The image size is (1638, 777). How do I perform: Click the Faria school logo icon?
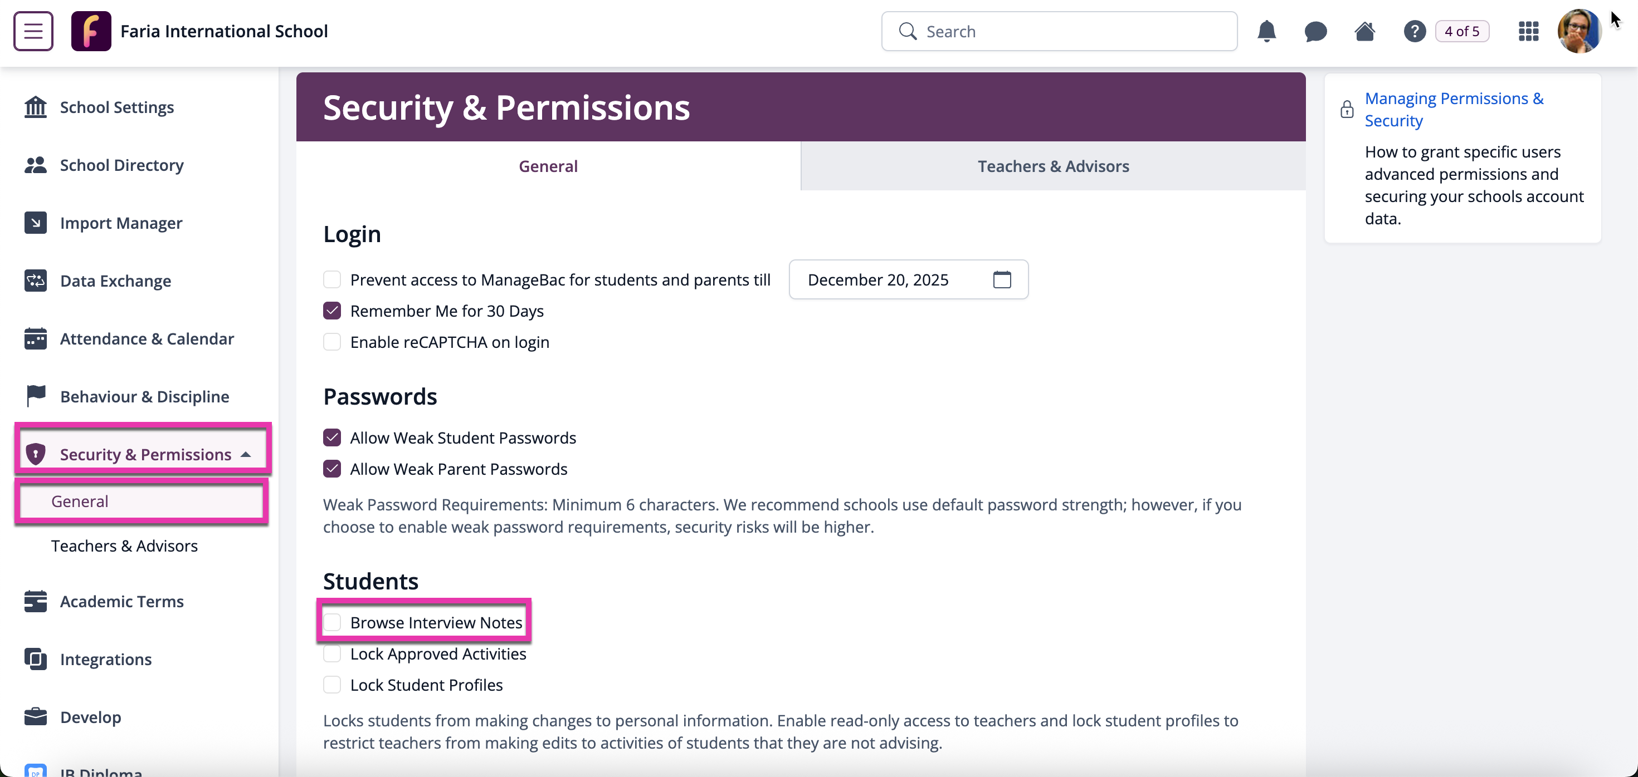[x=91, y=31]
